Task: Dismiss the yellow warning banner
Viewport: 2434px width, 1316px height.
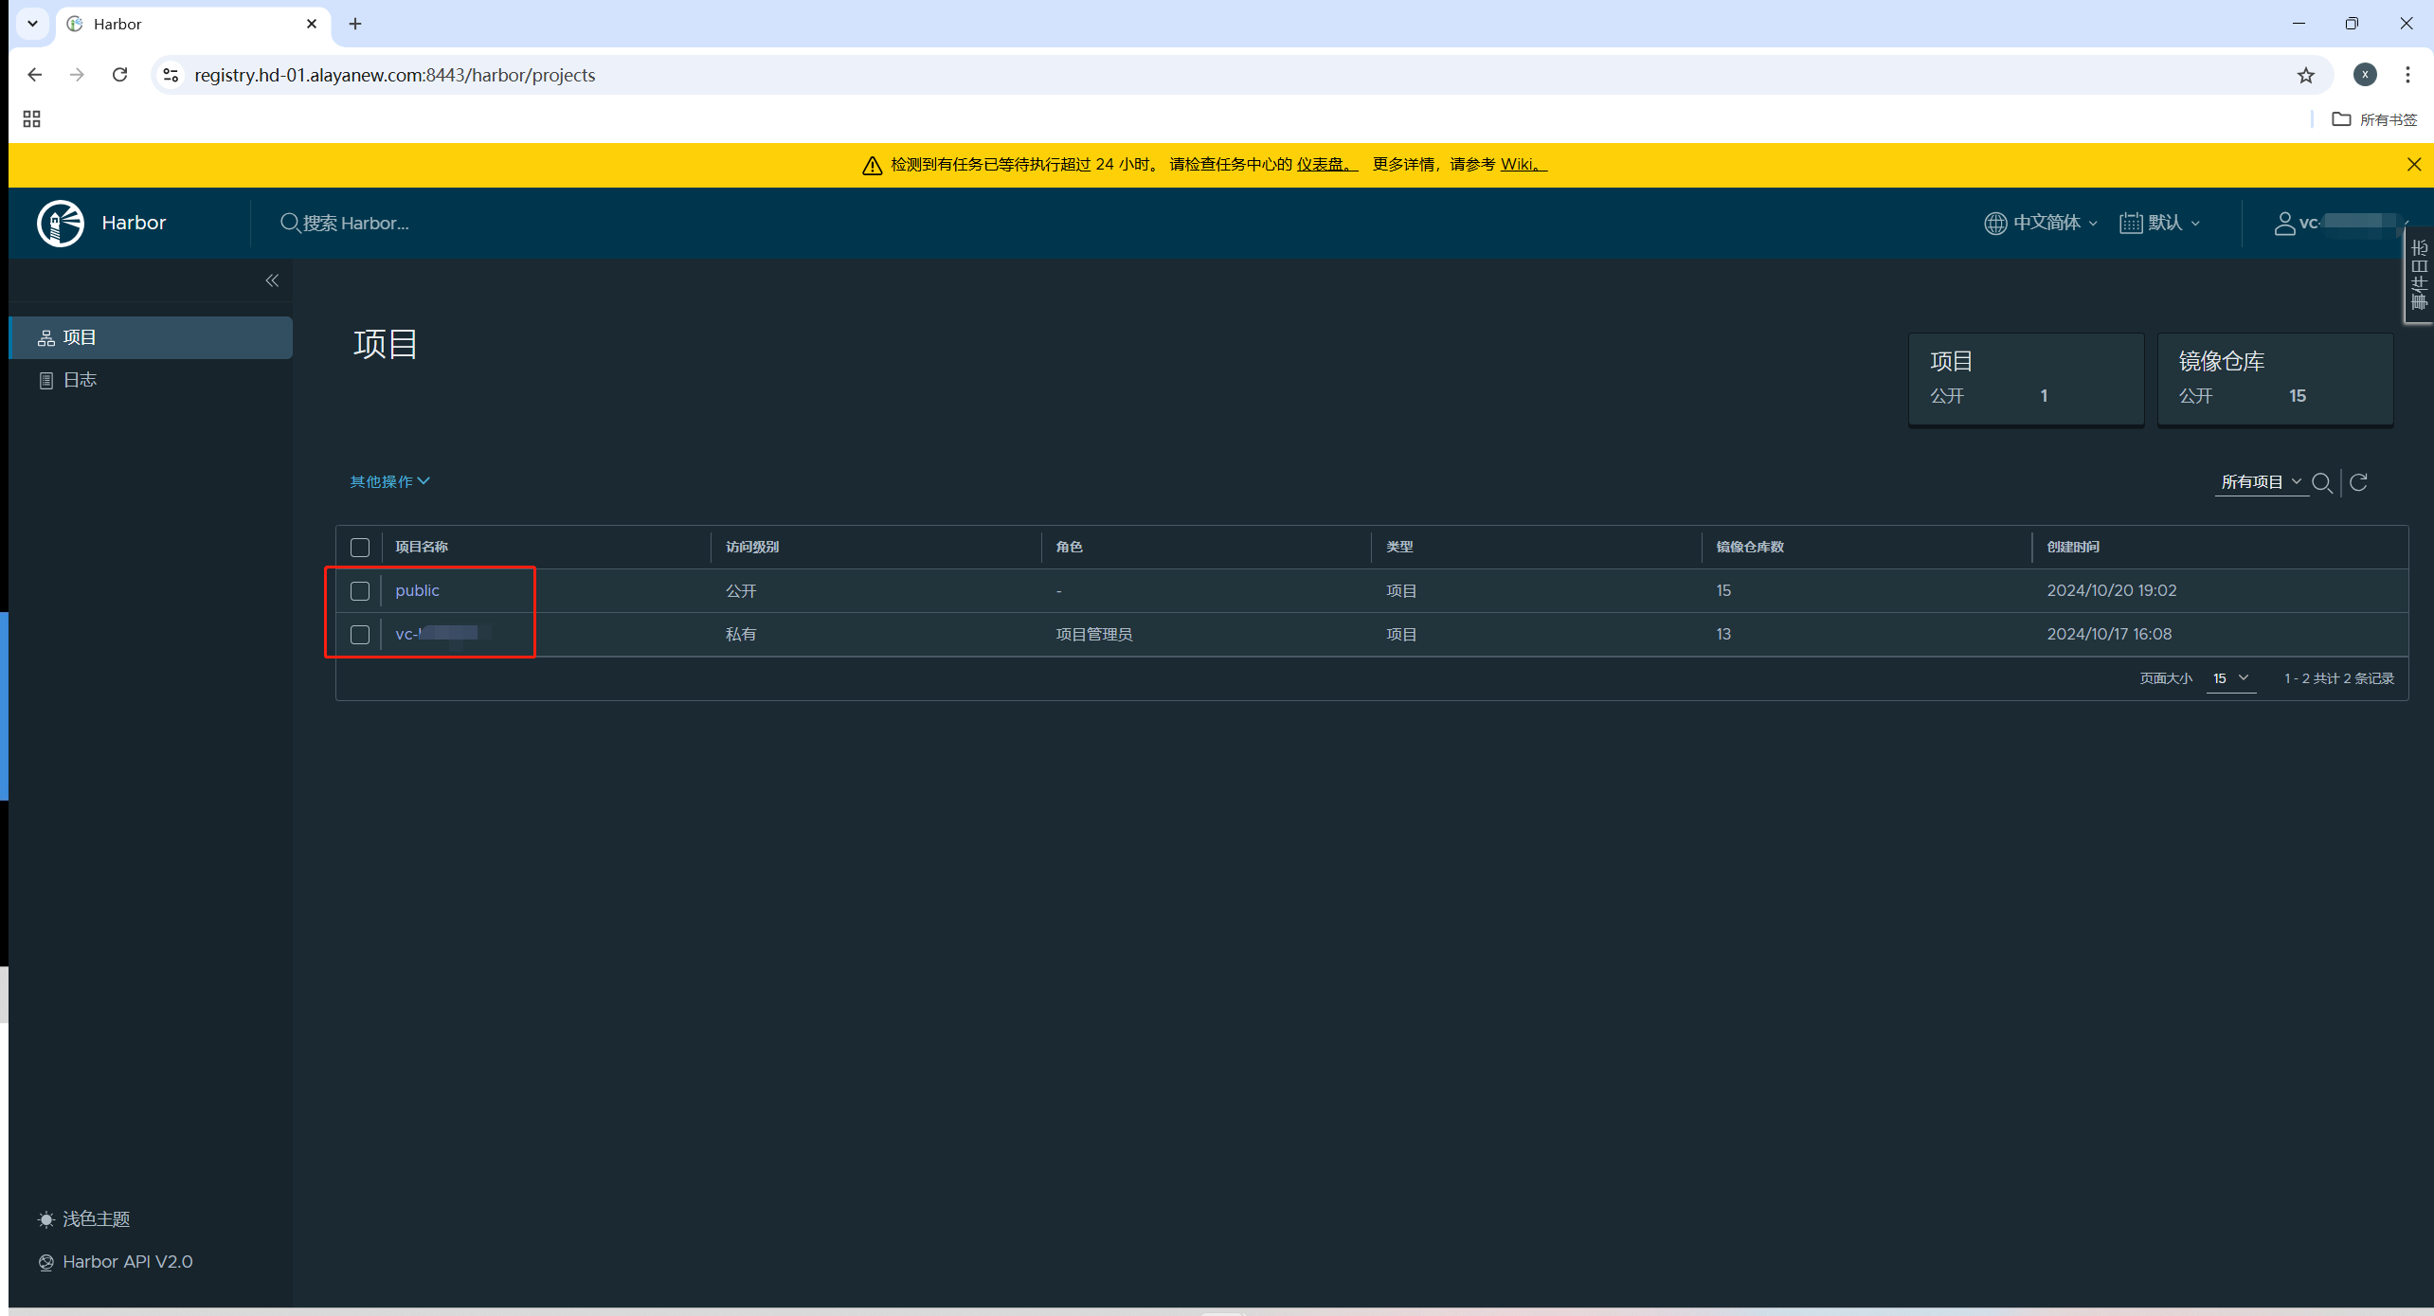Action: tap(2413, 165)
